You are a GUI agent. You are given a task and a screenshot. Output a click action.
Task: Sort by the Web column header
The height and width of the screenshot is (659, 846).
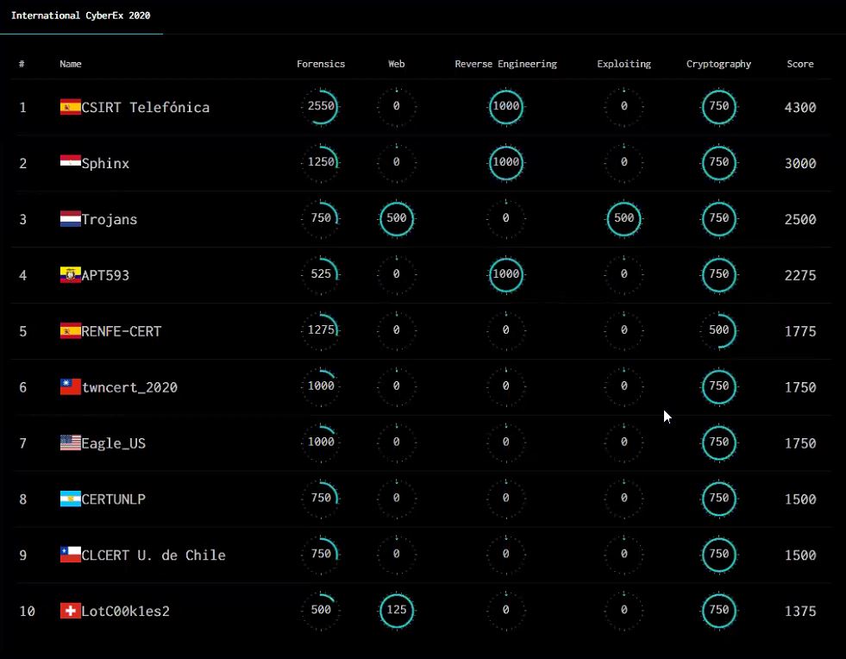[x=397, y=64]
